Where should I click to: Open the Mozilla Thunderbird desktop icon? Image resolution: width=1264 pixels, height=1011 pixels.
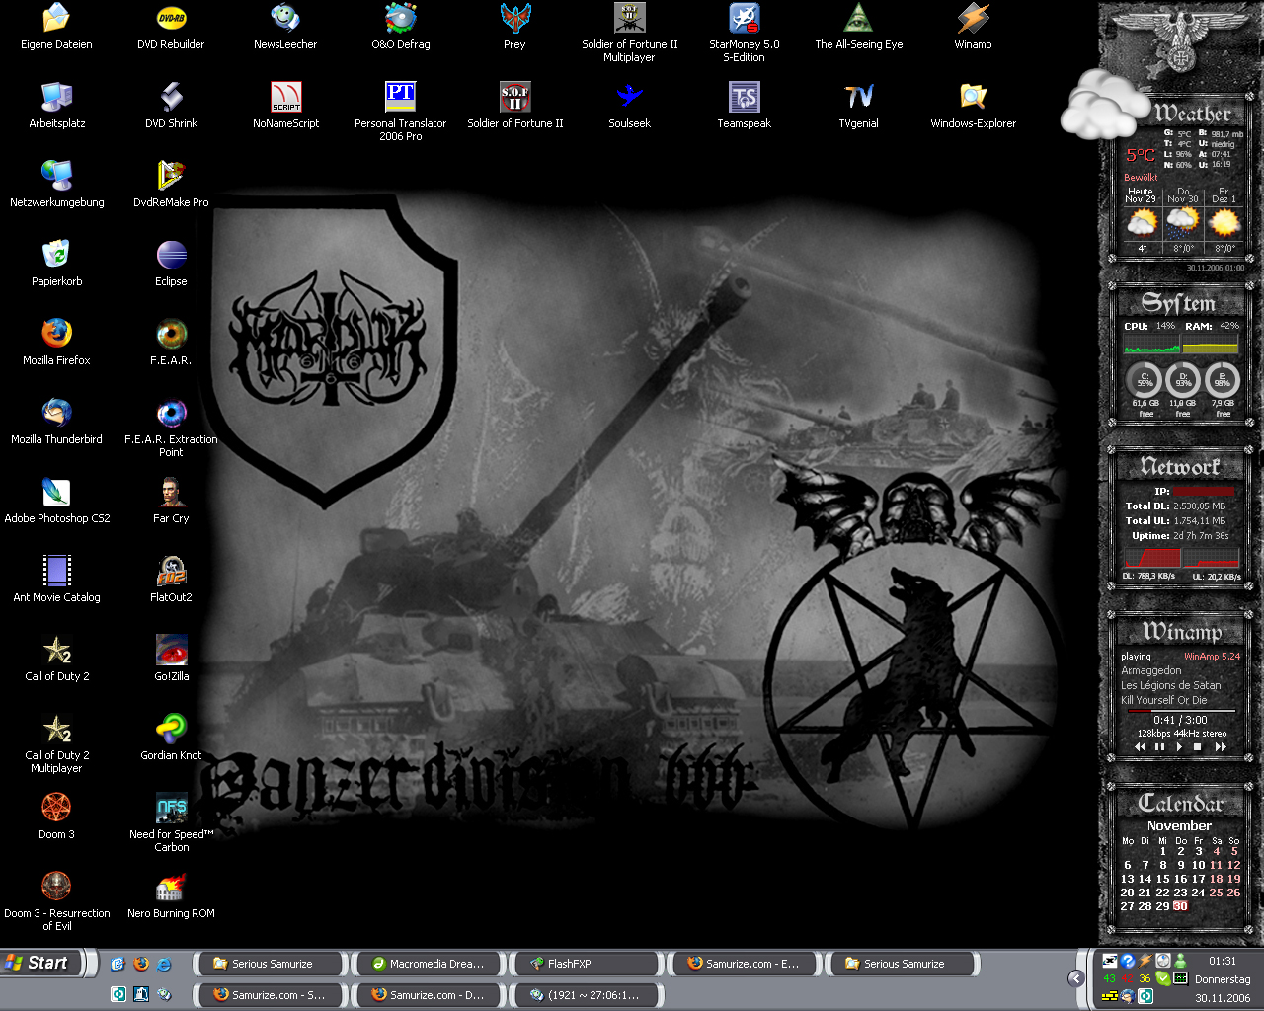pos(56,422)
